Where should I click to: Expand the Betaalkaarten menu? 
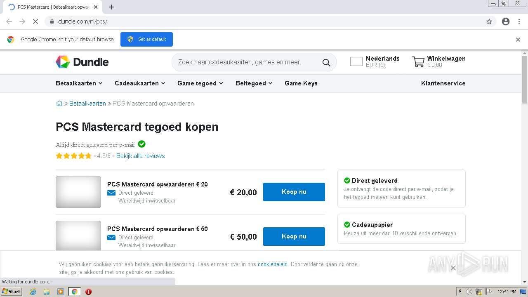[79, 83]
